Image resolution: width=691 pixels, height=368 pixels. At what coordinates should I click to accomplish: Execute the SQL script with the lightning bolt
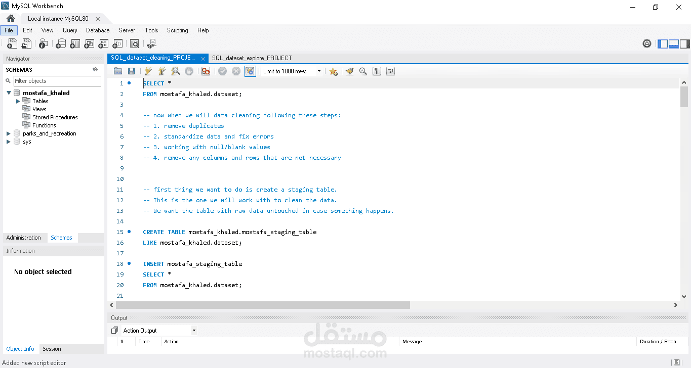click(x=148, y=71)
